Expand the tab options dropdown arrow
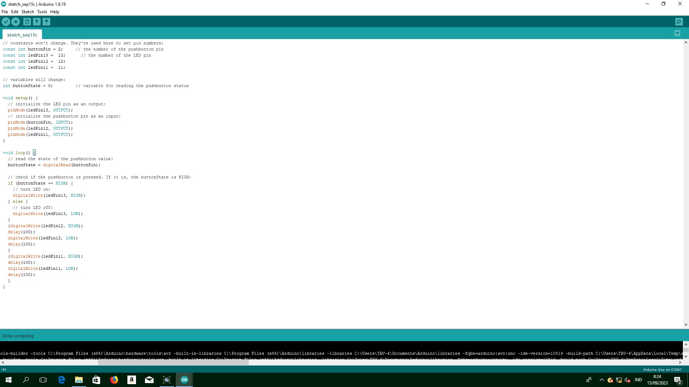This screenshot has width=689, height=387. pos(677,33)
